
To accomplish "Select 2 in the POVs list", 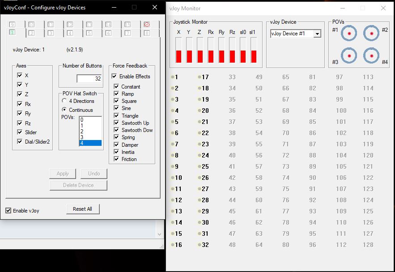I will [x=90, y=132].
